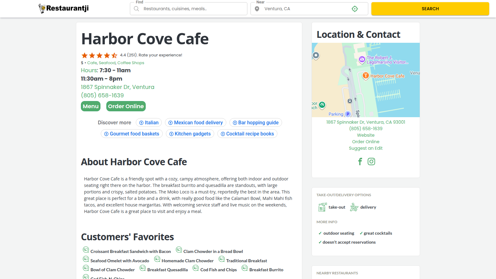Focus the Find restaurants search field
Image resolution: width=496 pixels, height=279 pixels.
tap(192, 9)
